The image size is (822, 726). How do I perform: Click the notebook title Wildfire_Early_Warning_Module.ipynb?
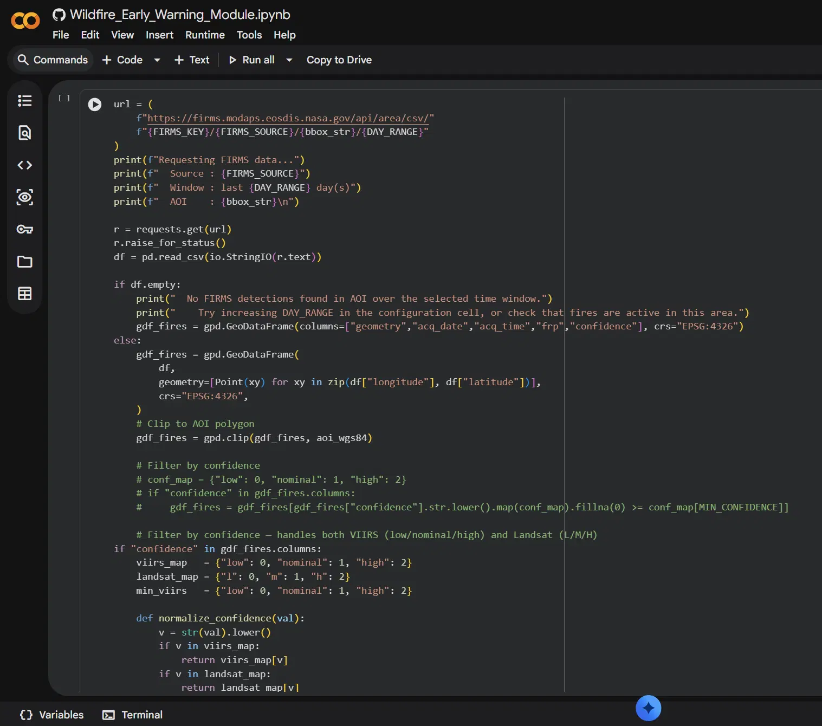180,15
